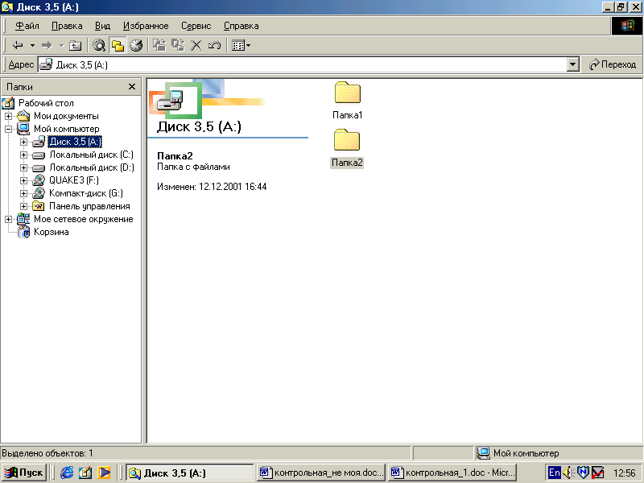Open the Справка menu

pos(241,26)
